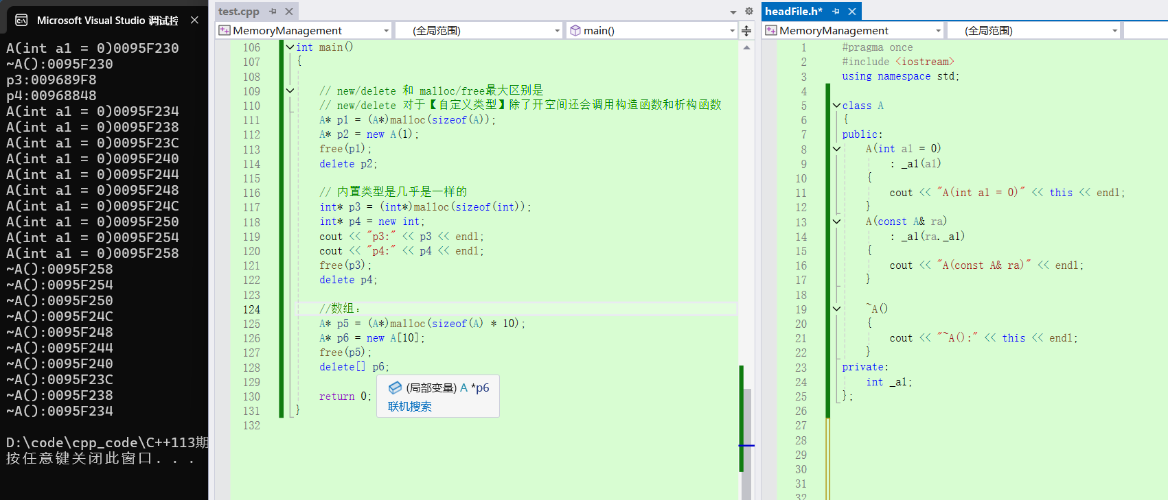Click the project icon in headFile.h navigation bar
Image resolution: width=1168 pixels, height=500 pixels.
tap(771, 30)
